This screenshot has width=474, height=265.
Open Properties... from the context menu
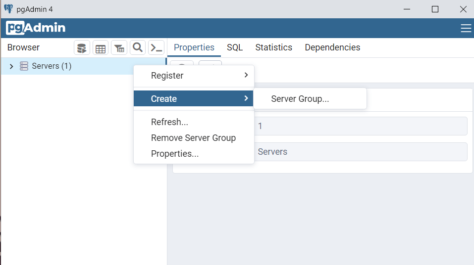[x=175, y=154]
